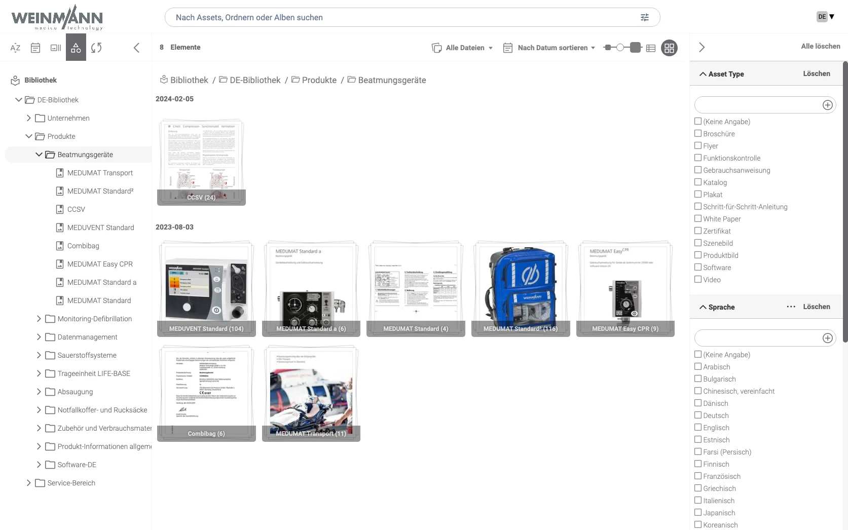Click the Alle Dateien files icon
848x530 pixels.
436,48
